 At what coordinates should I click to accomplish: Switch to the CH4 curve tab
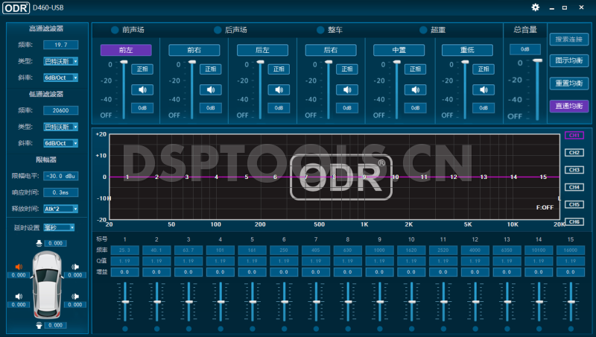click(574, 187)
